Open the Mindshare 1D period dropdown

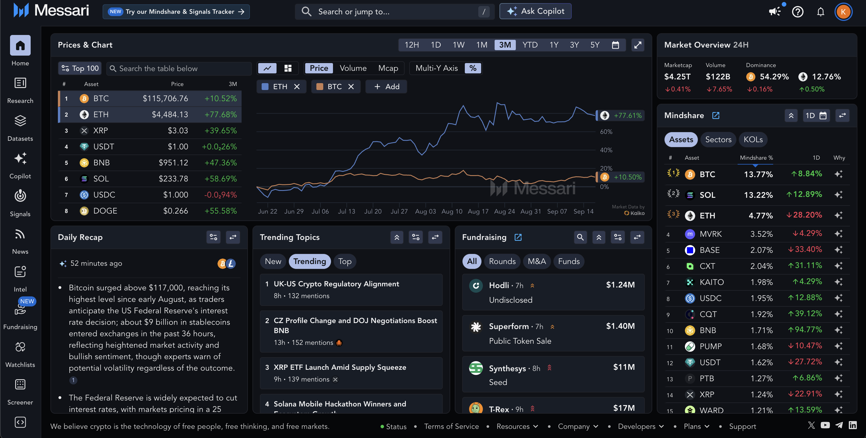click(816, 116)
